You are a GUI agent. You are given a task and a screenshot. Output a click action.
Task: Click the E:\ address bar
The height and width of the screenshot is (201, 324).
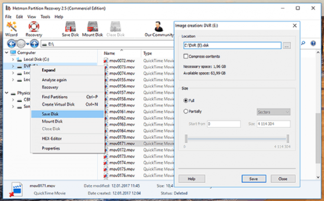point(108,44)
